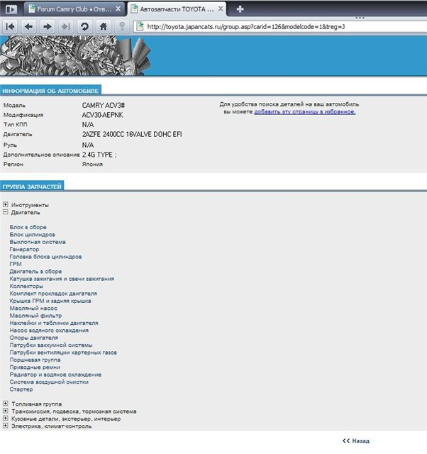Go forward to the next page
427x454 pixels.
coord(48,27)
